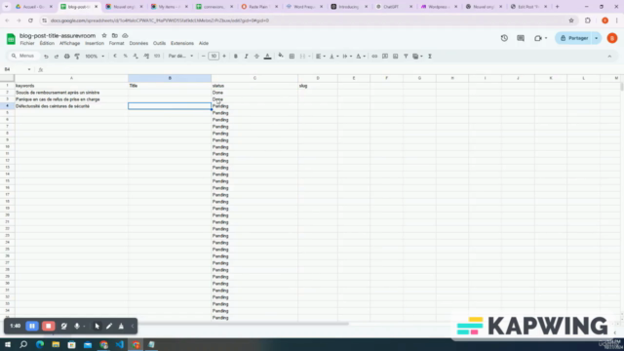The image size is (624, 351).
Task: Undo the last action
Action: 46,57
